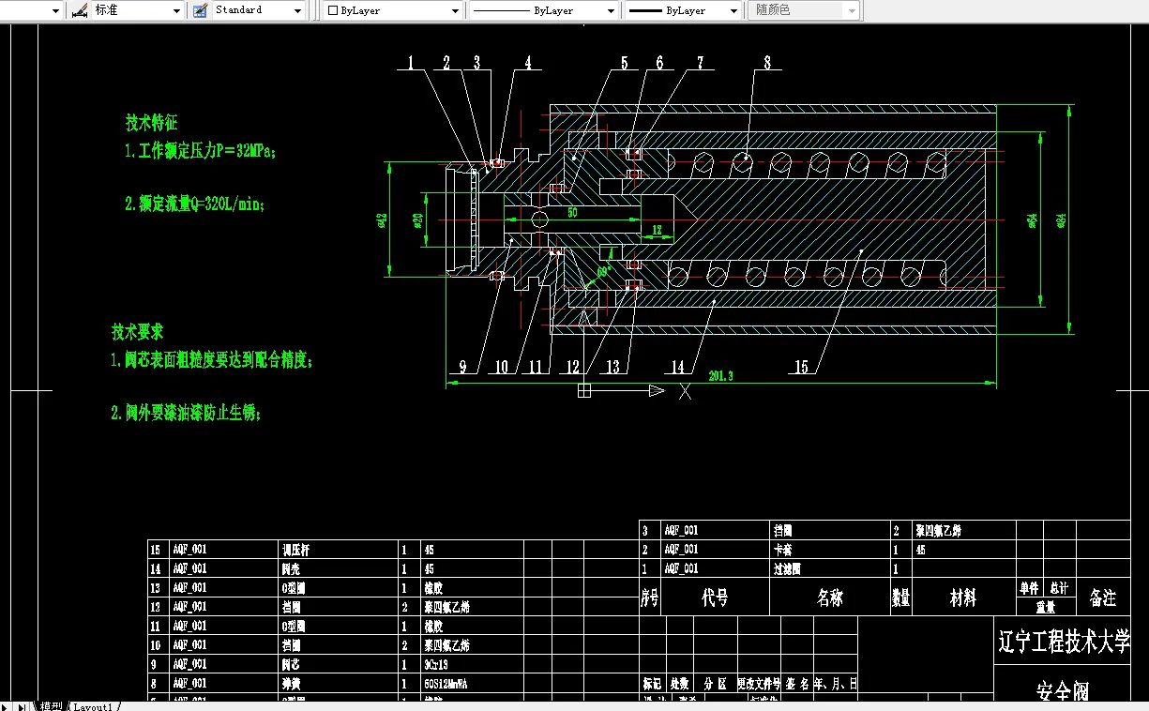Viewport: 1149px width, 711px height.
Task: Select the note 1.工作额定压力P=32MPa
Action: 202,150
